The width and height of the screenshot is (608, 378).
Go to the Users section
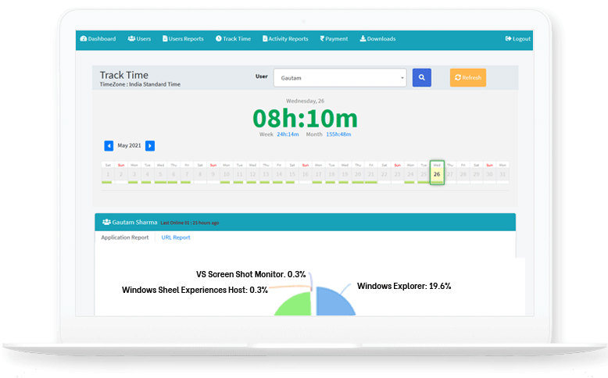pos(139,39)
